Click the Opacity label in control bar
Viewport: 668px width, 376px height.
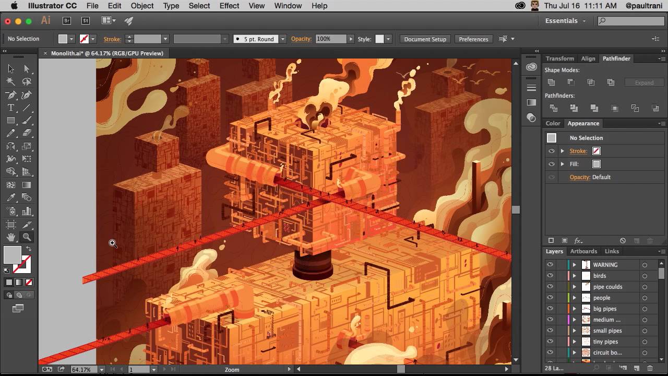[301, 39]
